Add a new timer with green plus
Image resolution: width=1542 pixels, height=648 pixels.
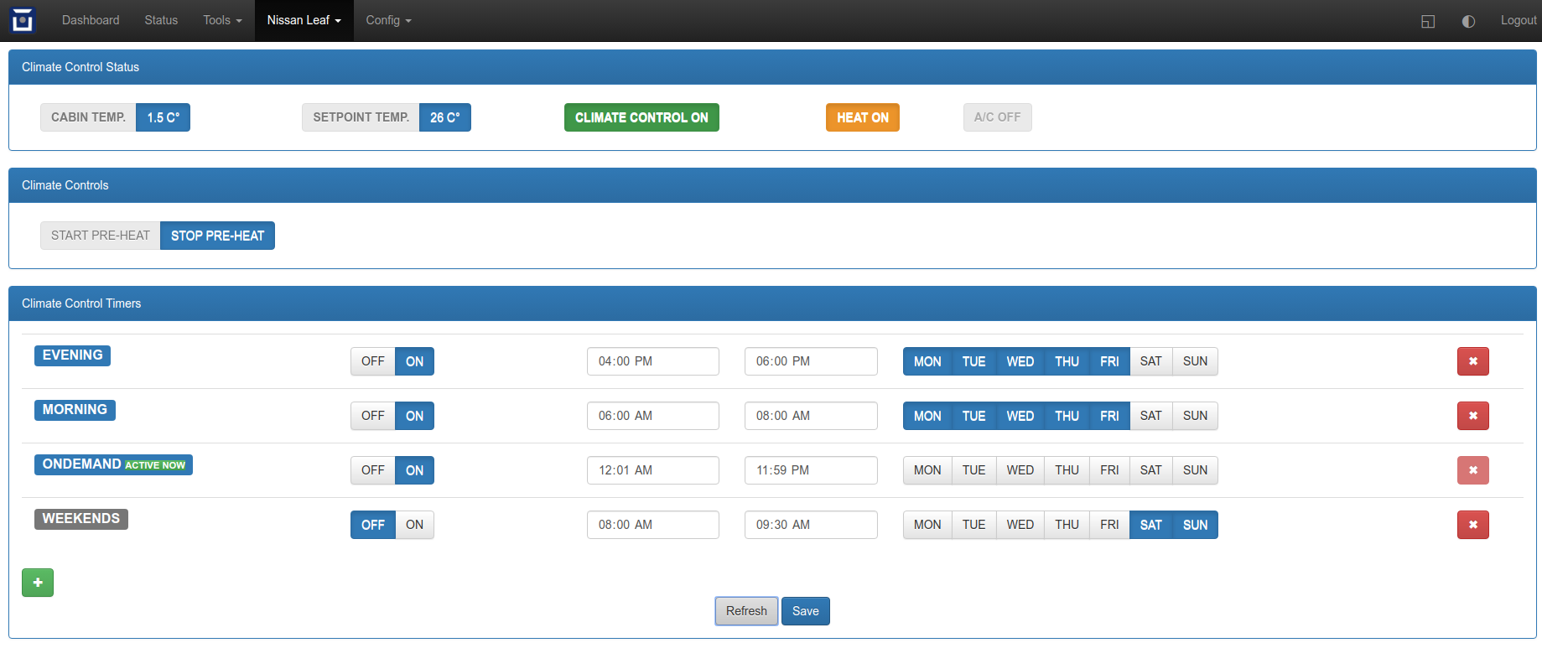38,583
